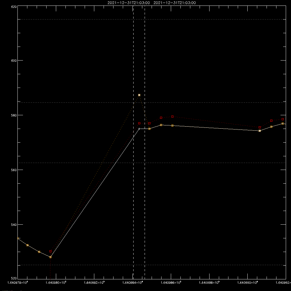Select the y-axis label "580"
Viewport: 291px width, 291px height.
coord(14,115)
